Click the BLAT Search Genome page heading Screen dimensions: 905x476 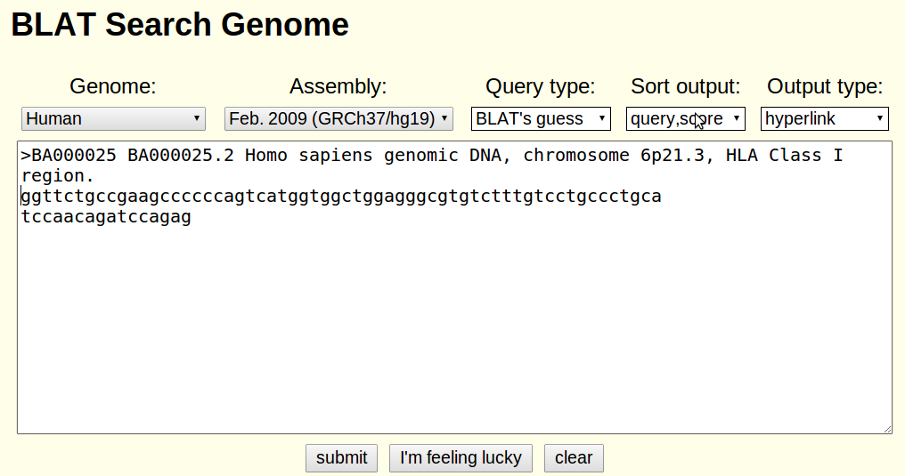click(180, 25)
